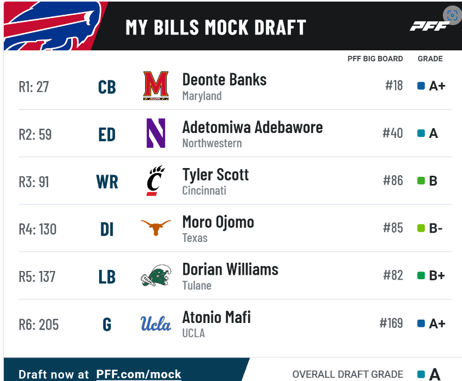Click the Cincinnati Bearcats C logo

tap(156, 180)
